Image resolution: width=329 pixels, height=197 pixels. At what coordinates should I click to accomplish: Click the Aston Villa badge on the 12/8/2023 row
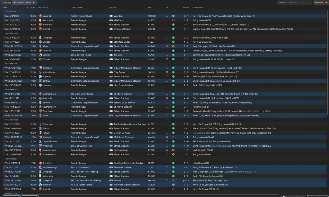40,20
